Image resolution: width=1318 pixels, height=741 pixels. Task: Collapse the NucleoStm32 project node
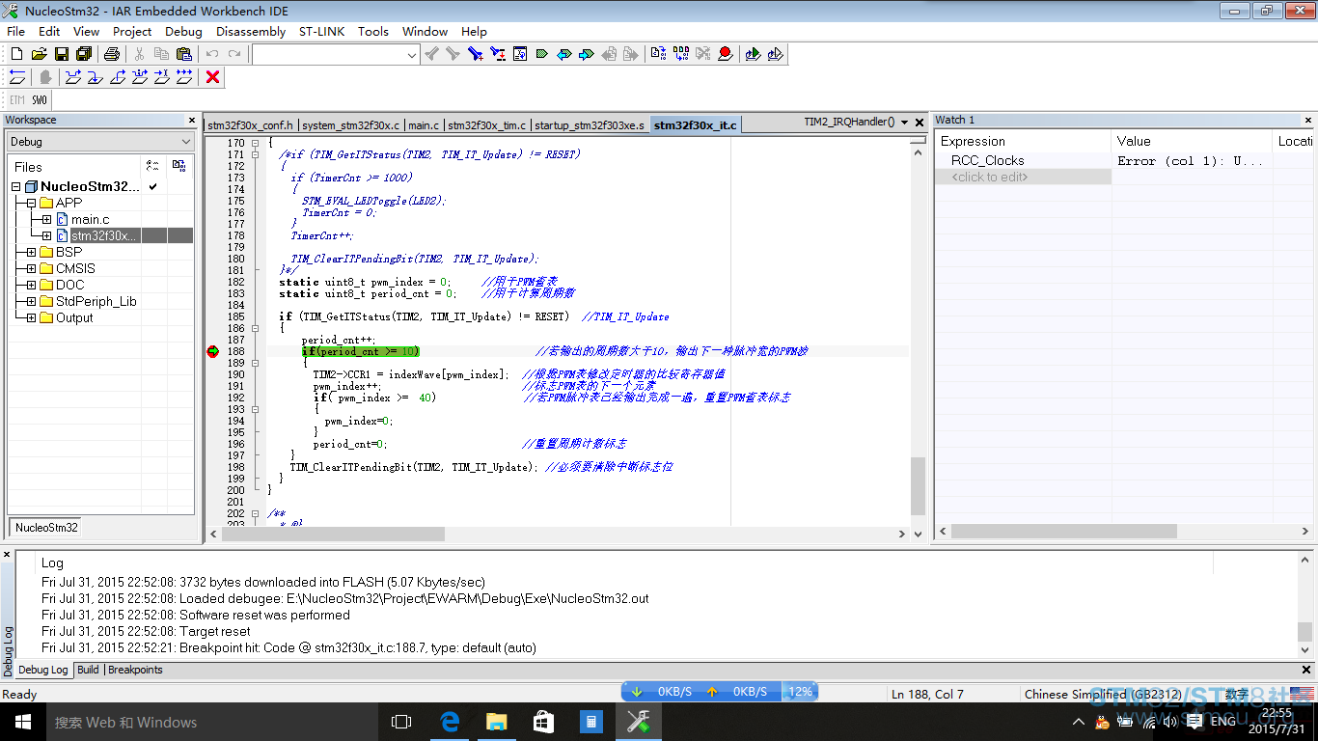16,186
